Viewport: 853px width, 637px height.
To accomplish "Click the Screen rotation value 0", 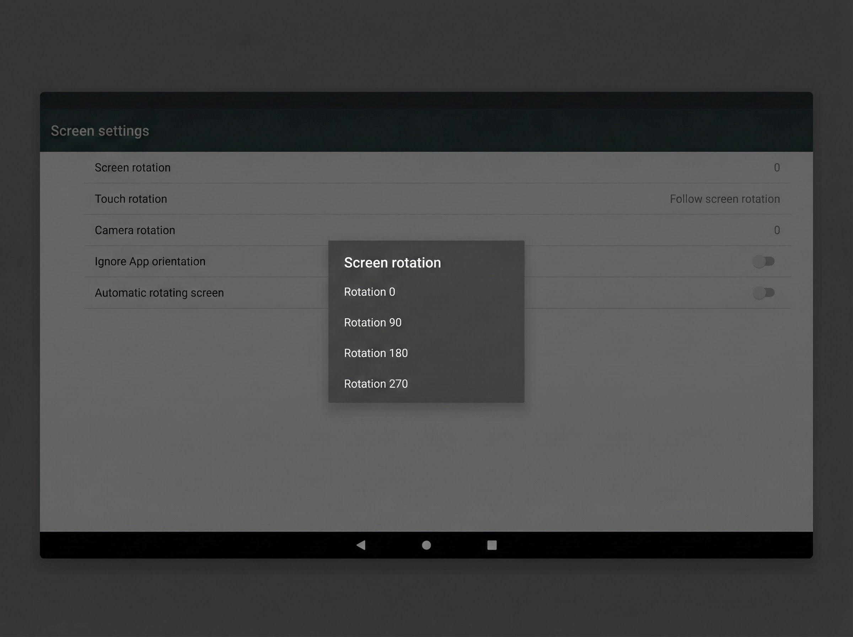I will tap(777, 167).
